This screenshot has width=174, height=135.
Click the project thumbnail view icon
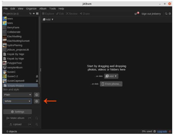pos(37,13)
